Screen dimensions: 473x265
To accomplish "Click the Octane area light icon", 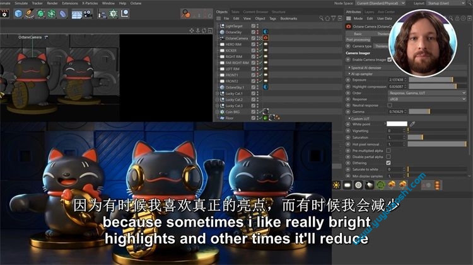I will point(347,185).
